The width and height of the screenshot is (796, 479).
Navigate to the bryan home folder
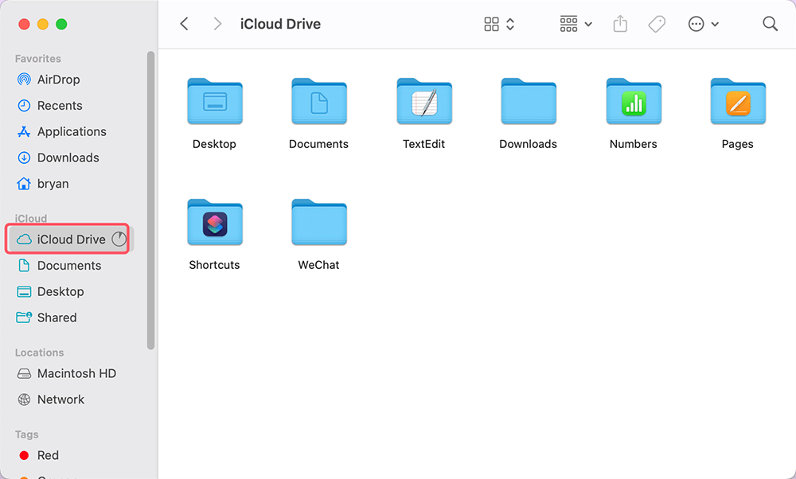coord(53,184)
